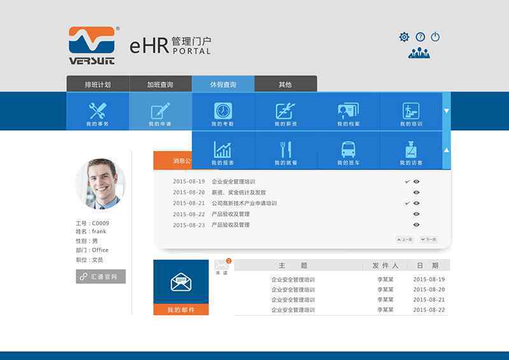Click Frank's profile photo
The width and height of the screenshot is (509, 360).
[101, 183]
